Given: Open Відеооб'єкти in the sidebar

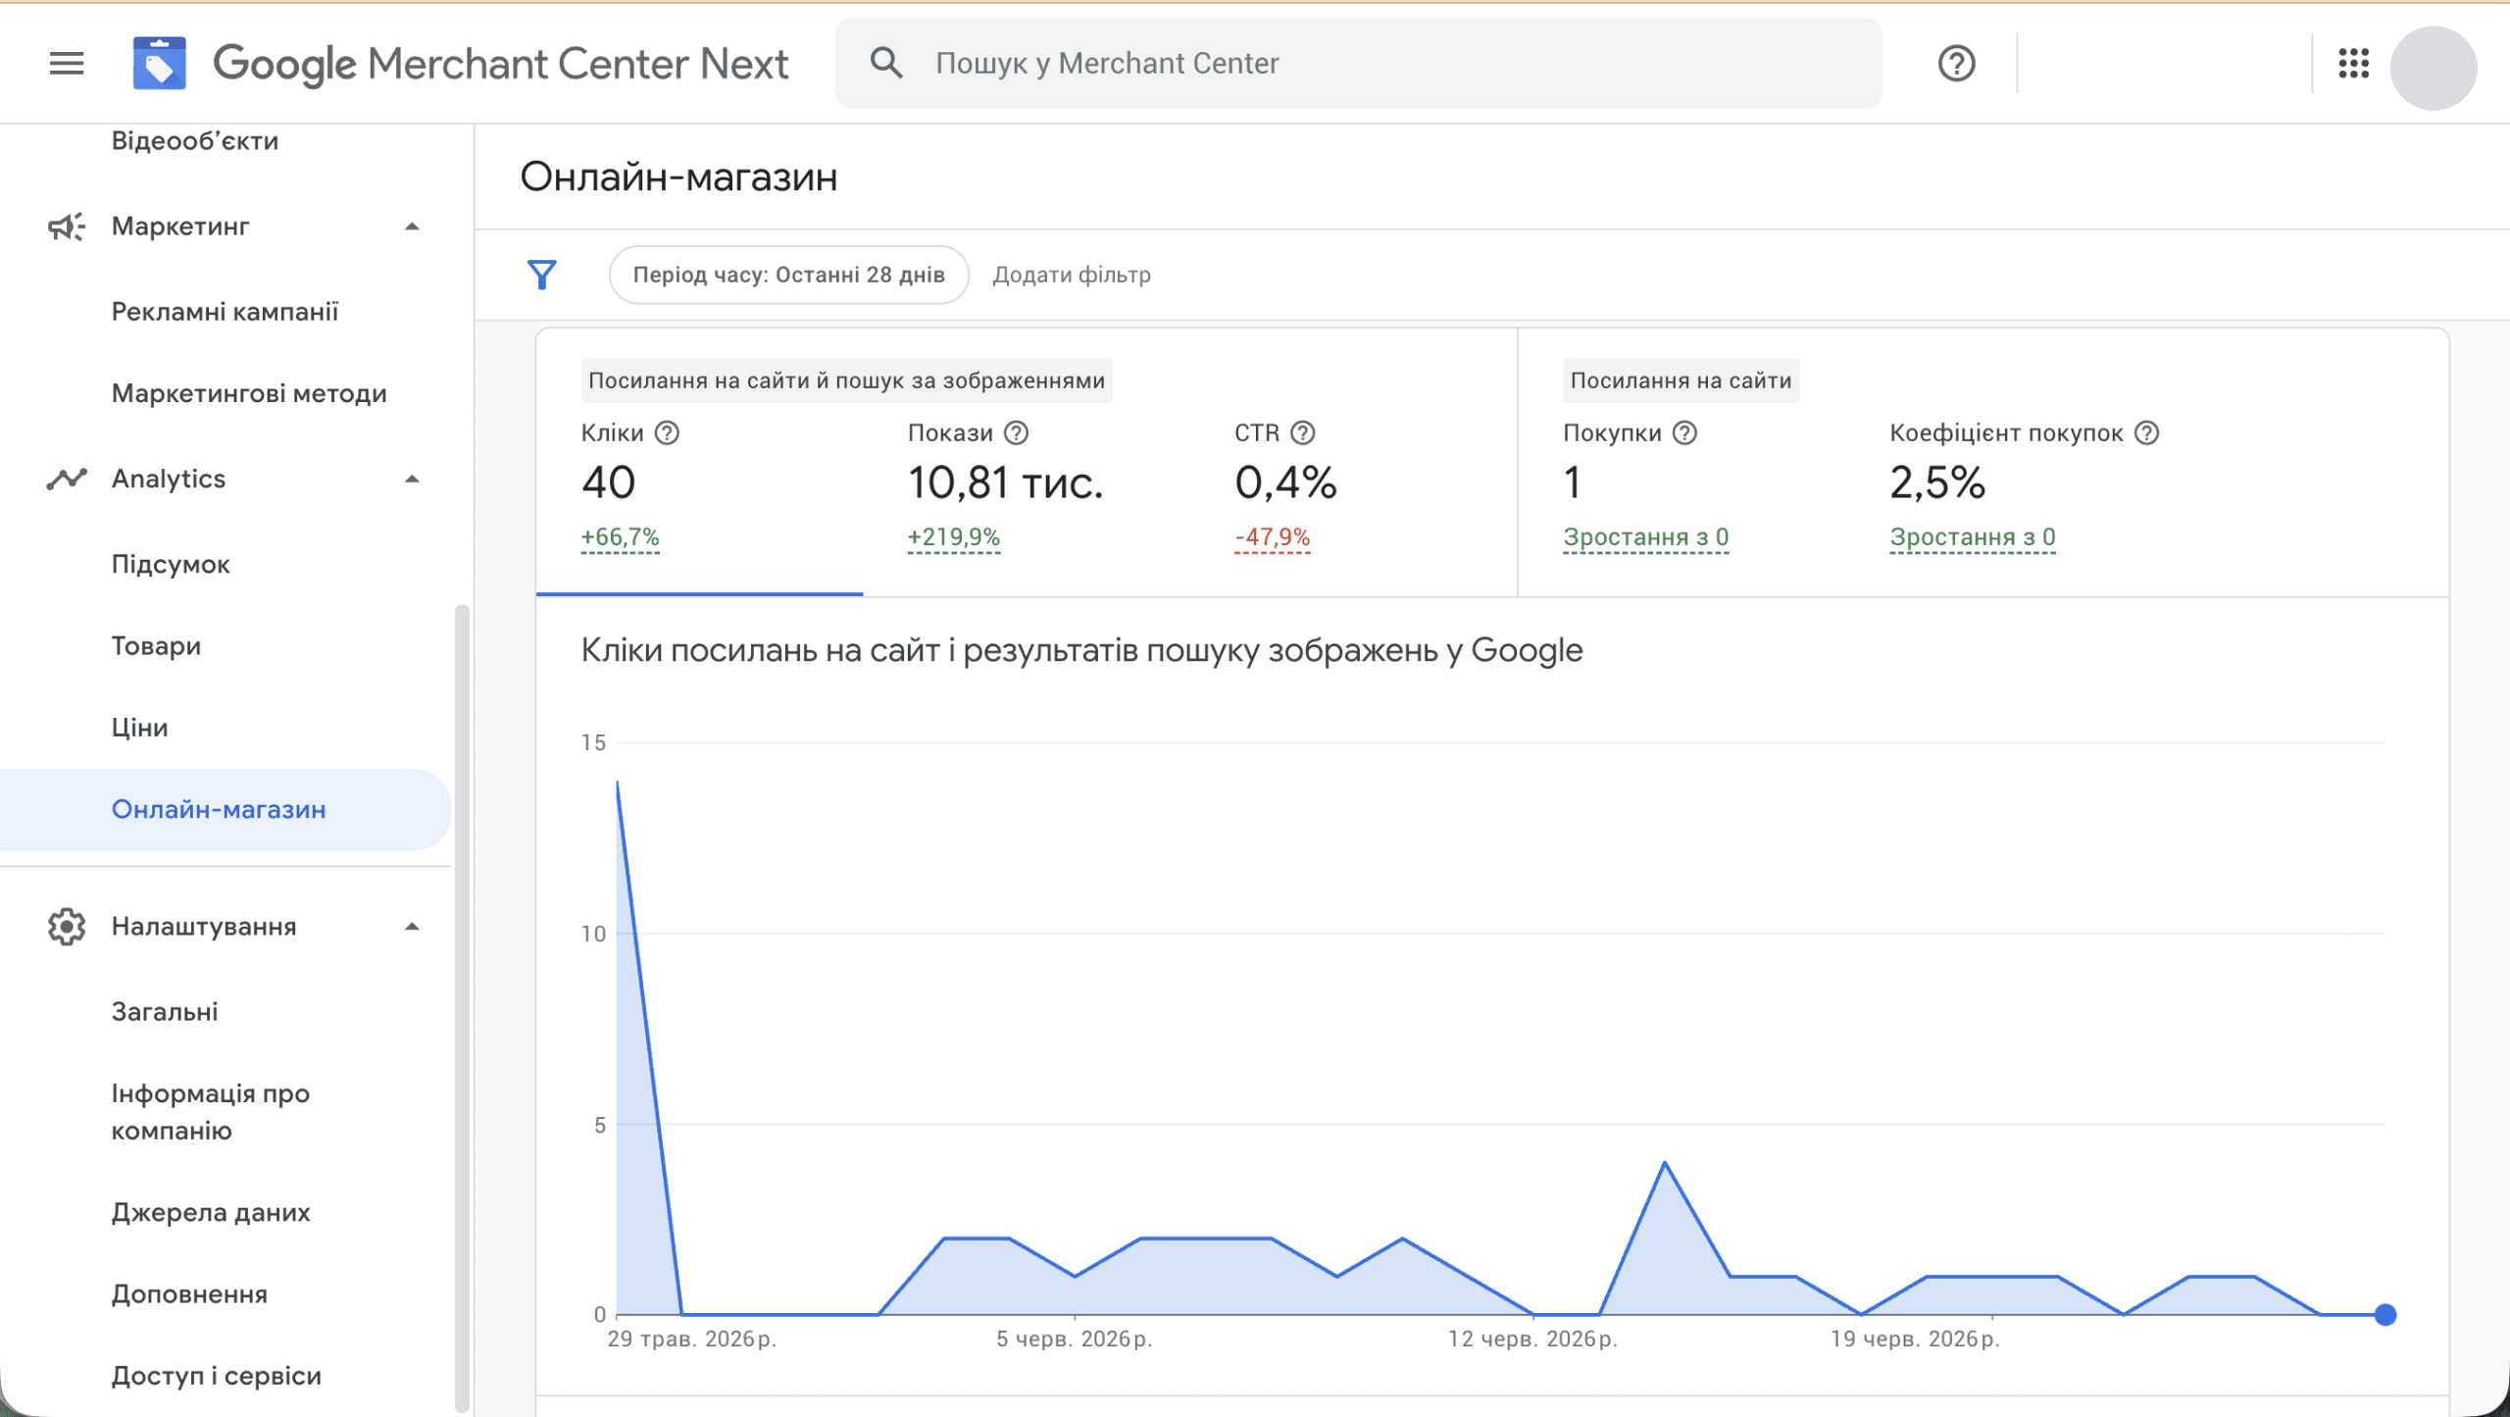Looking at the screenshot, I should click(195, 141).
